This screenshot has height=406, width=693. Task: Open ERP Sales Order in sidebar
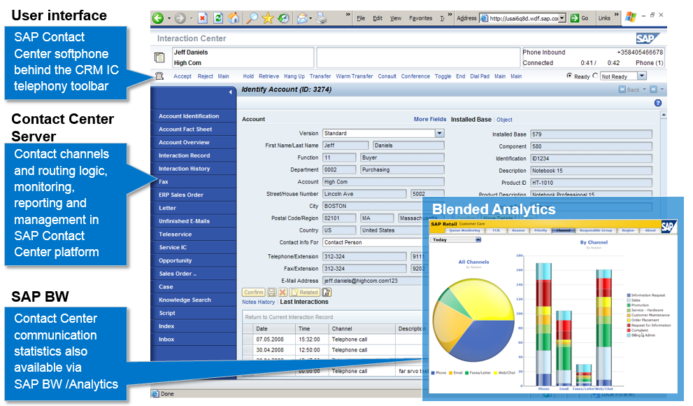180,195
